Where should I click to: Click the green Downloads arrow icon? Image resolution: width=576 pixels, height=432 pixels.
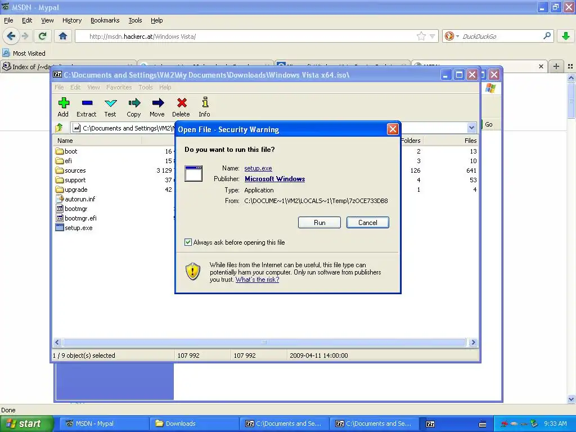click(x=566, y=36)
